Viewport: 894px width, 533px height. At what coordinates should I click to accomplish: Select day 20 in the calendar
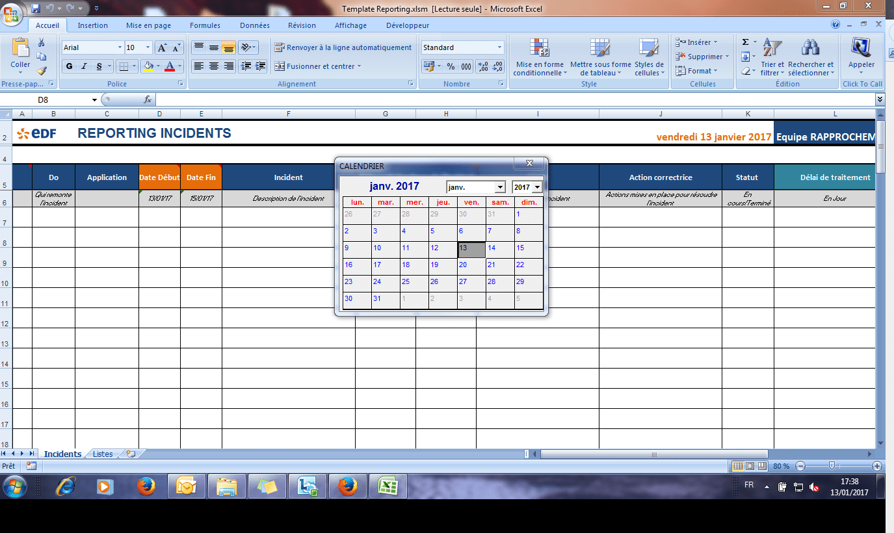471,267
